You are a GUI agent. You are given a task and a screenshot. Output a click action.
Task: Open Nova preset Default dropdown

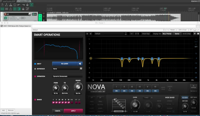tap(109, 34)
